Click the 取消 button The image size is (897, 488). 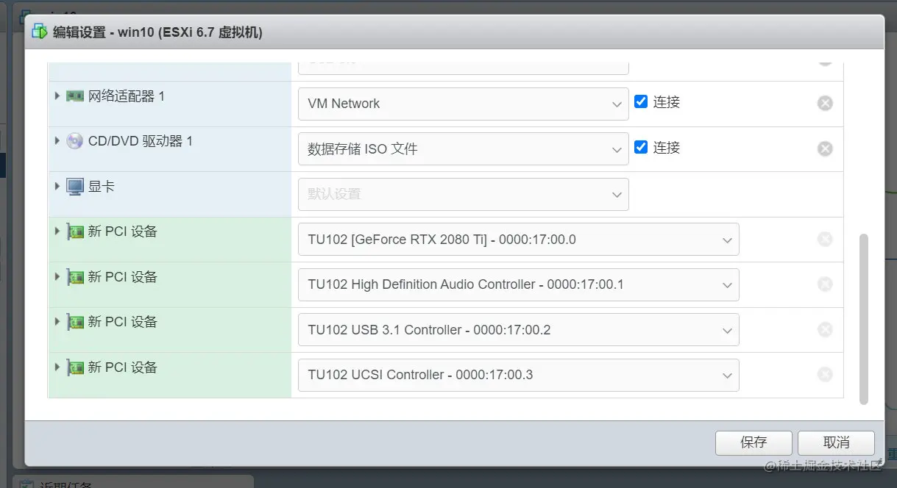(836, 442)
